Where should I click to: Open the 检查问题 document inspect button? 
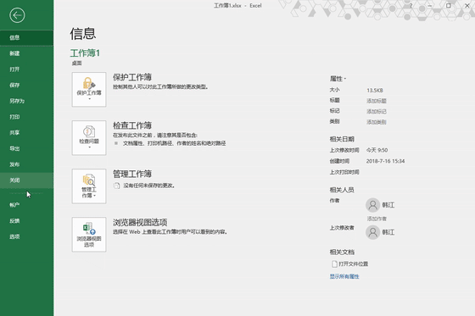click(x=89, y=138)
